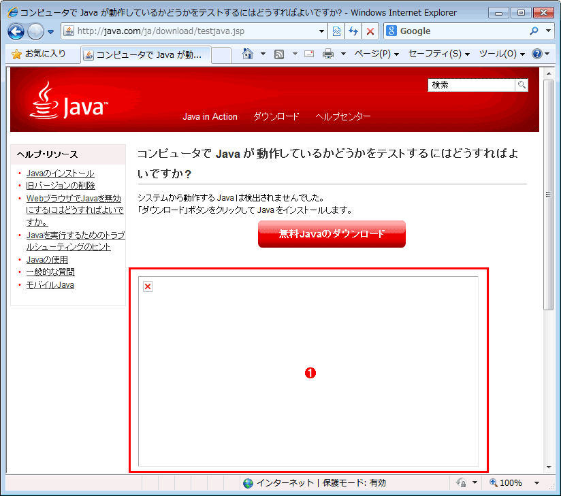Click the ヘルプ・リソース sidebar heading
The width and height of the screenshot is (561, 496).
click(47, 154)
